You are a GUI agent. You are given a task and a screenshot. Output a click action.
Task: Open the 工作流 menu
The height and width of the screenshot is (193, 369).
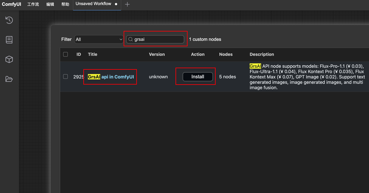(33, 4)
